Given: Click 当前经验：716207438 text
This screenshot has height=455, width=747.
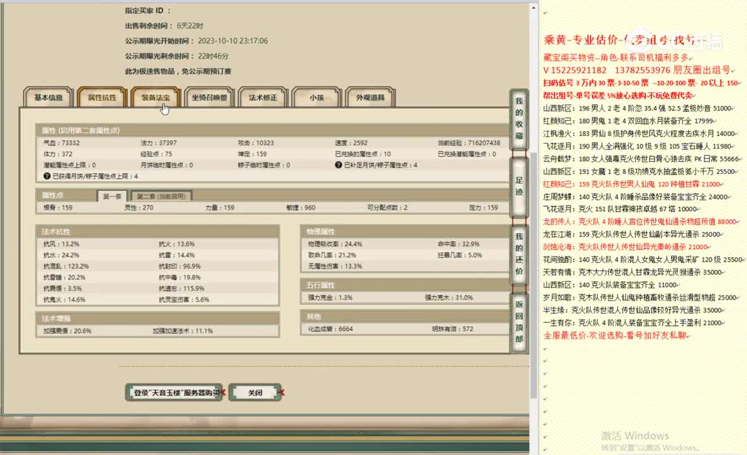Looking at the screenshot, I should point(469,143).
